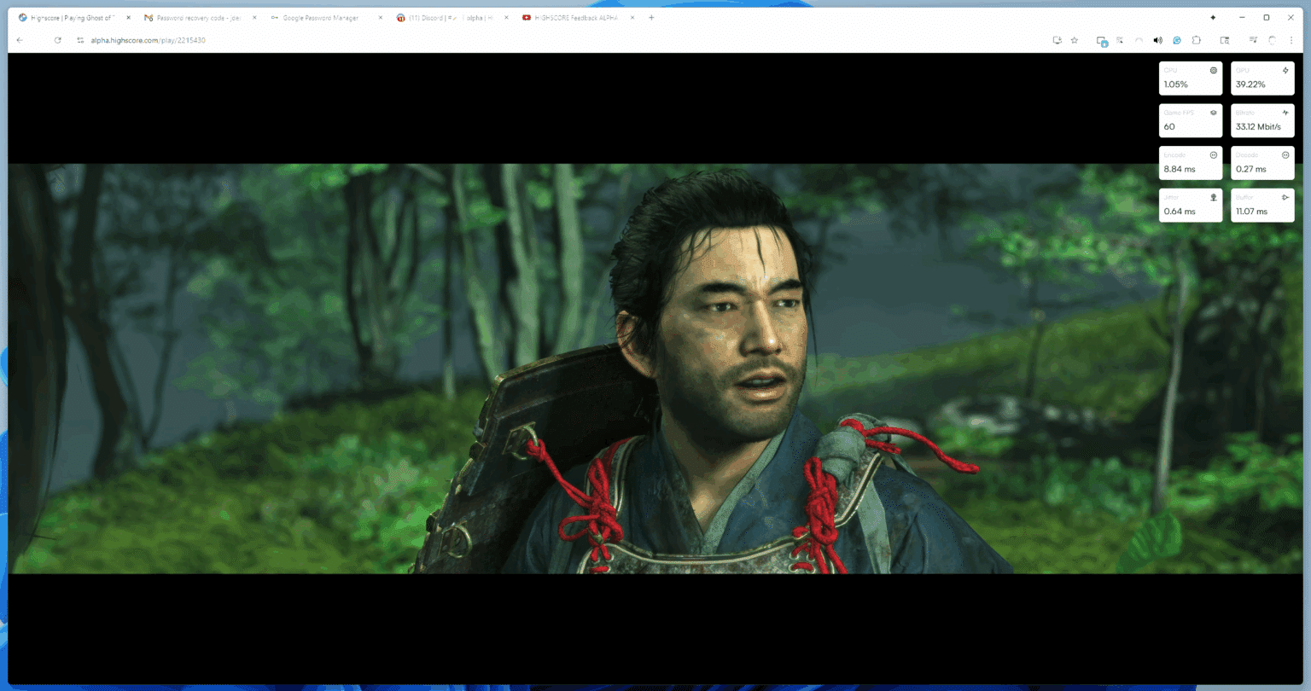View site information for alpha.highscore.com
This screenshot has height=691, width=1311.
click(x=80, y=40)
